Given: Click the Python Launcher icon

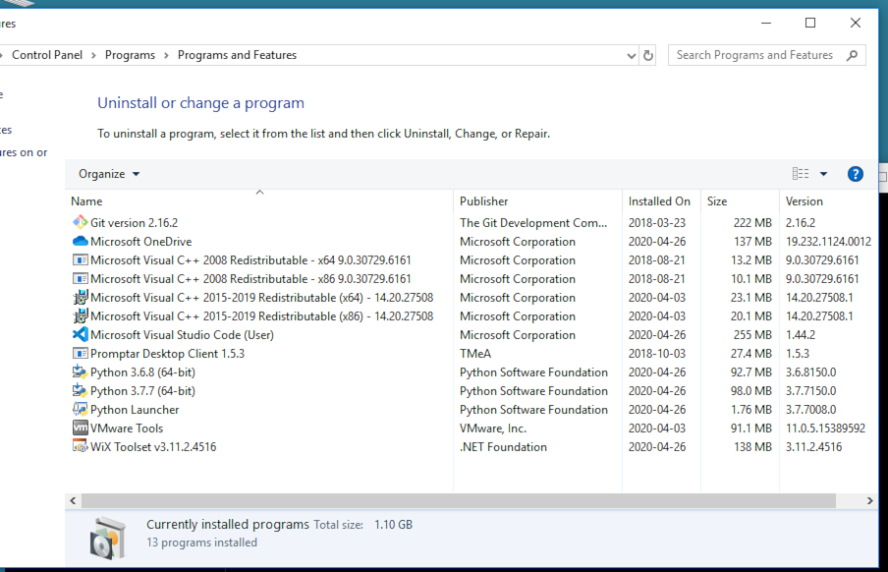Looking at the screenshot, I should point(81,409).
